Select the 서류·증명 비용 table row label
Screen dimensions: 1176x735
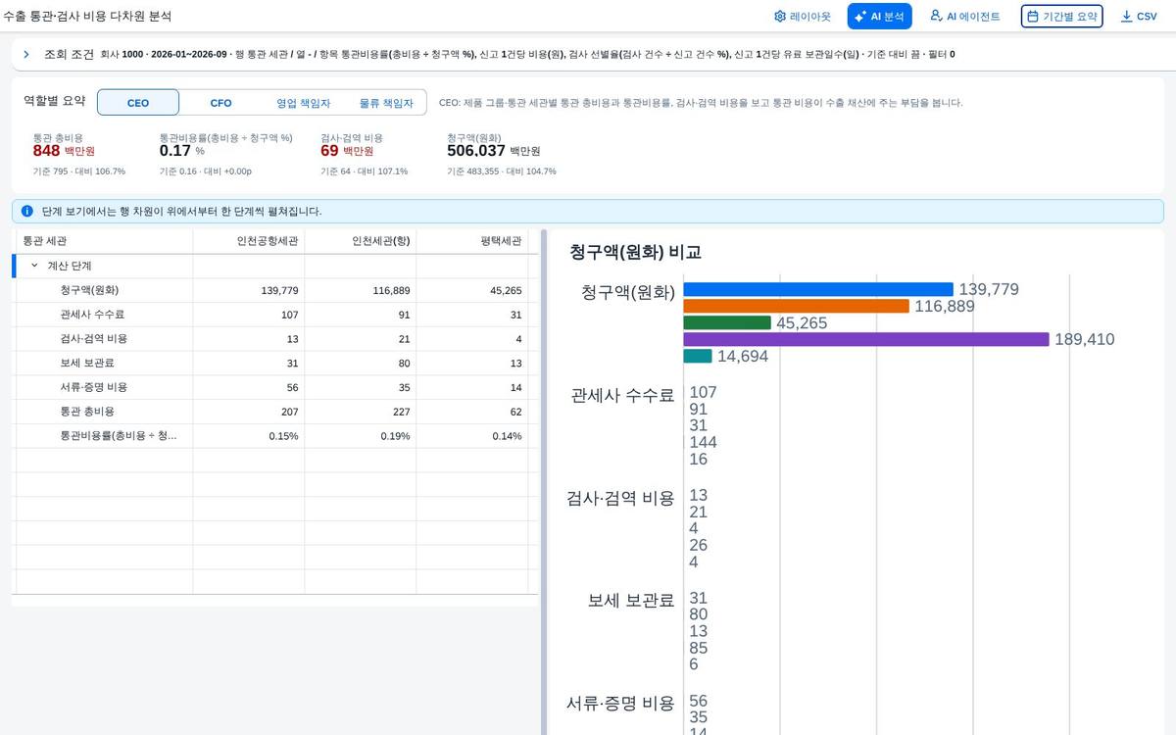93,387
